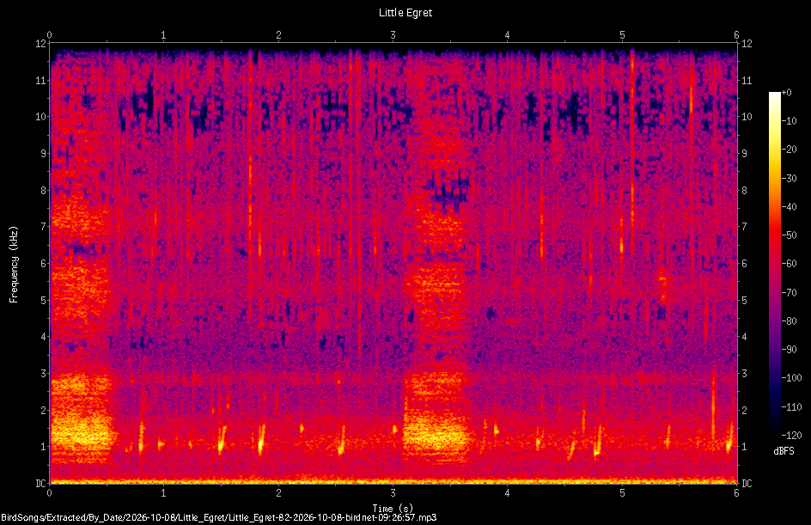
Task: Click the "-80" colorbar label
Action: point(789,321)
